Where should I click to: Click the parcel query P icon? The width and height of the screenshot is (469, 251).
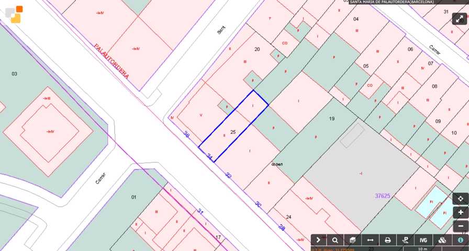click(406, 240)
